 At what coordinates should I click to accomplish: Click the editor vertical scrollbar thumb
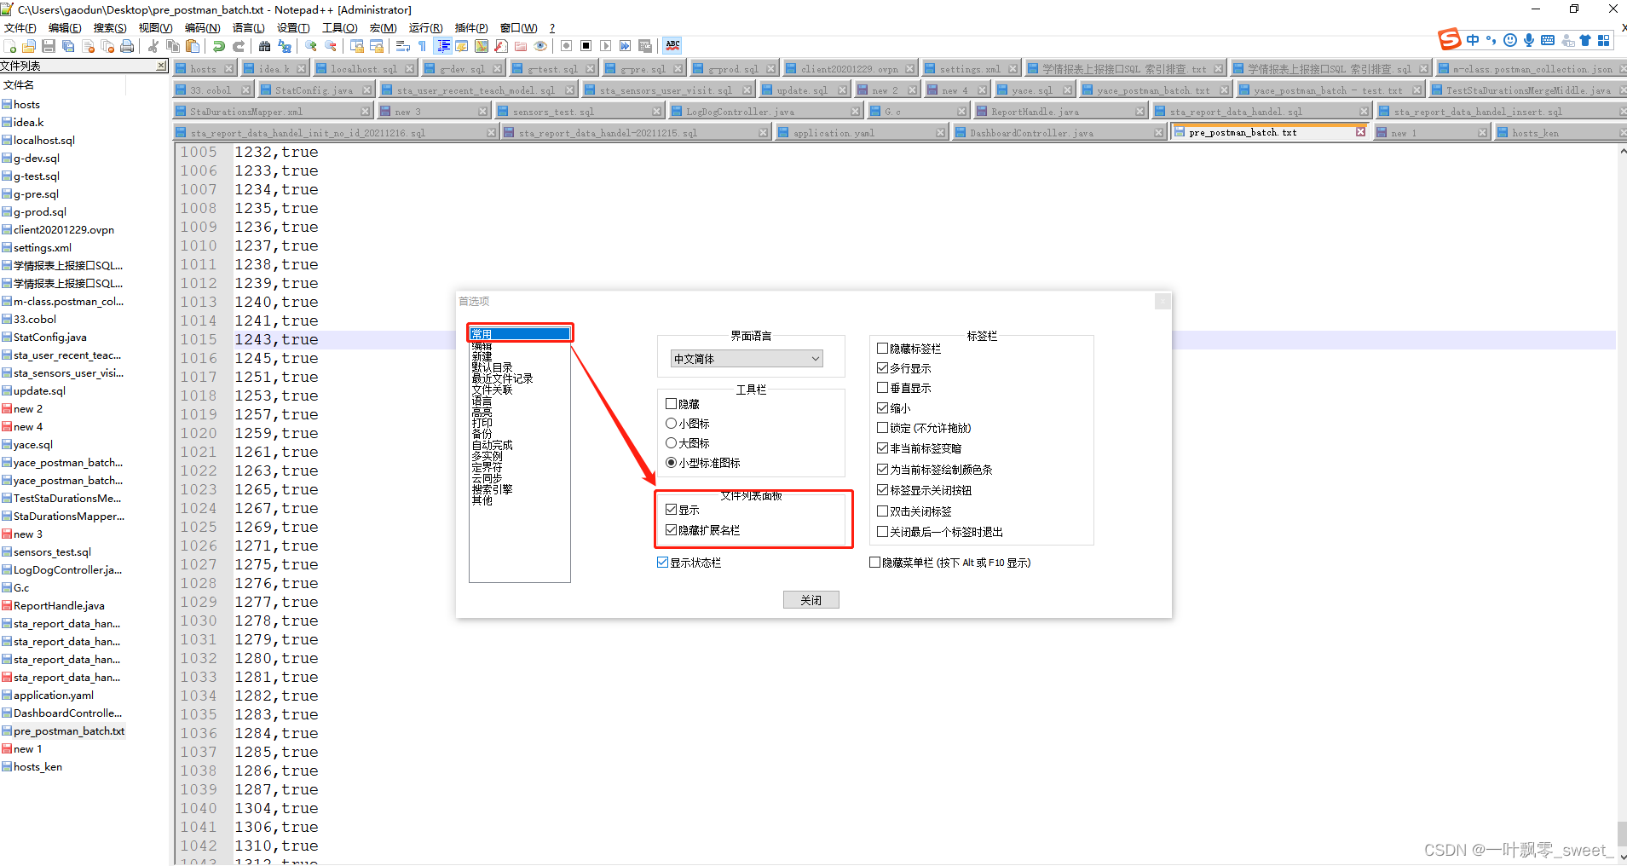1621,834
